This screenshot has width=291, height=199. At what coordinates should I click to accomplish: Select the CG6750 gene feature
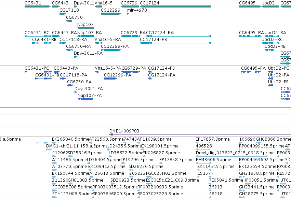click(69, 21)
